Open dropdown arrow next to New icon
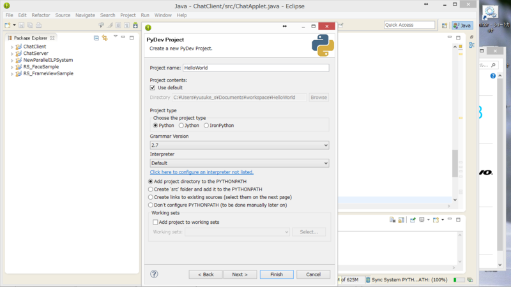This screenshot has width=511, height=287. point(14,25)
